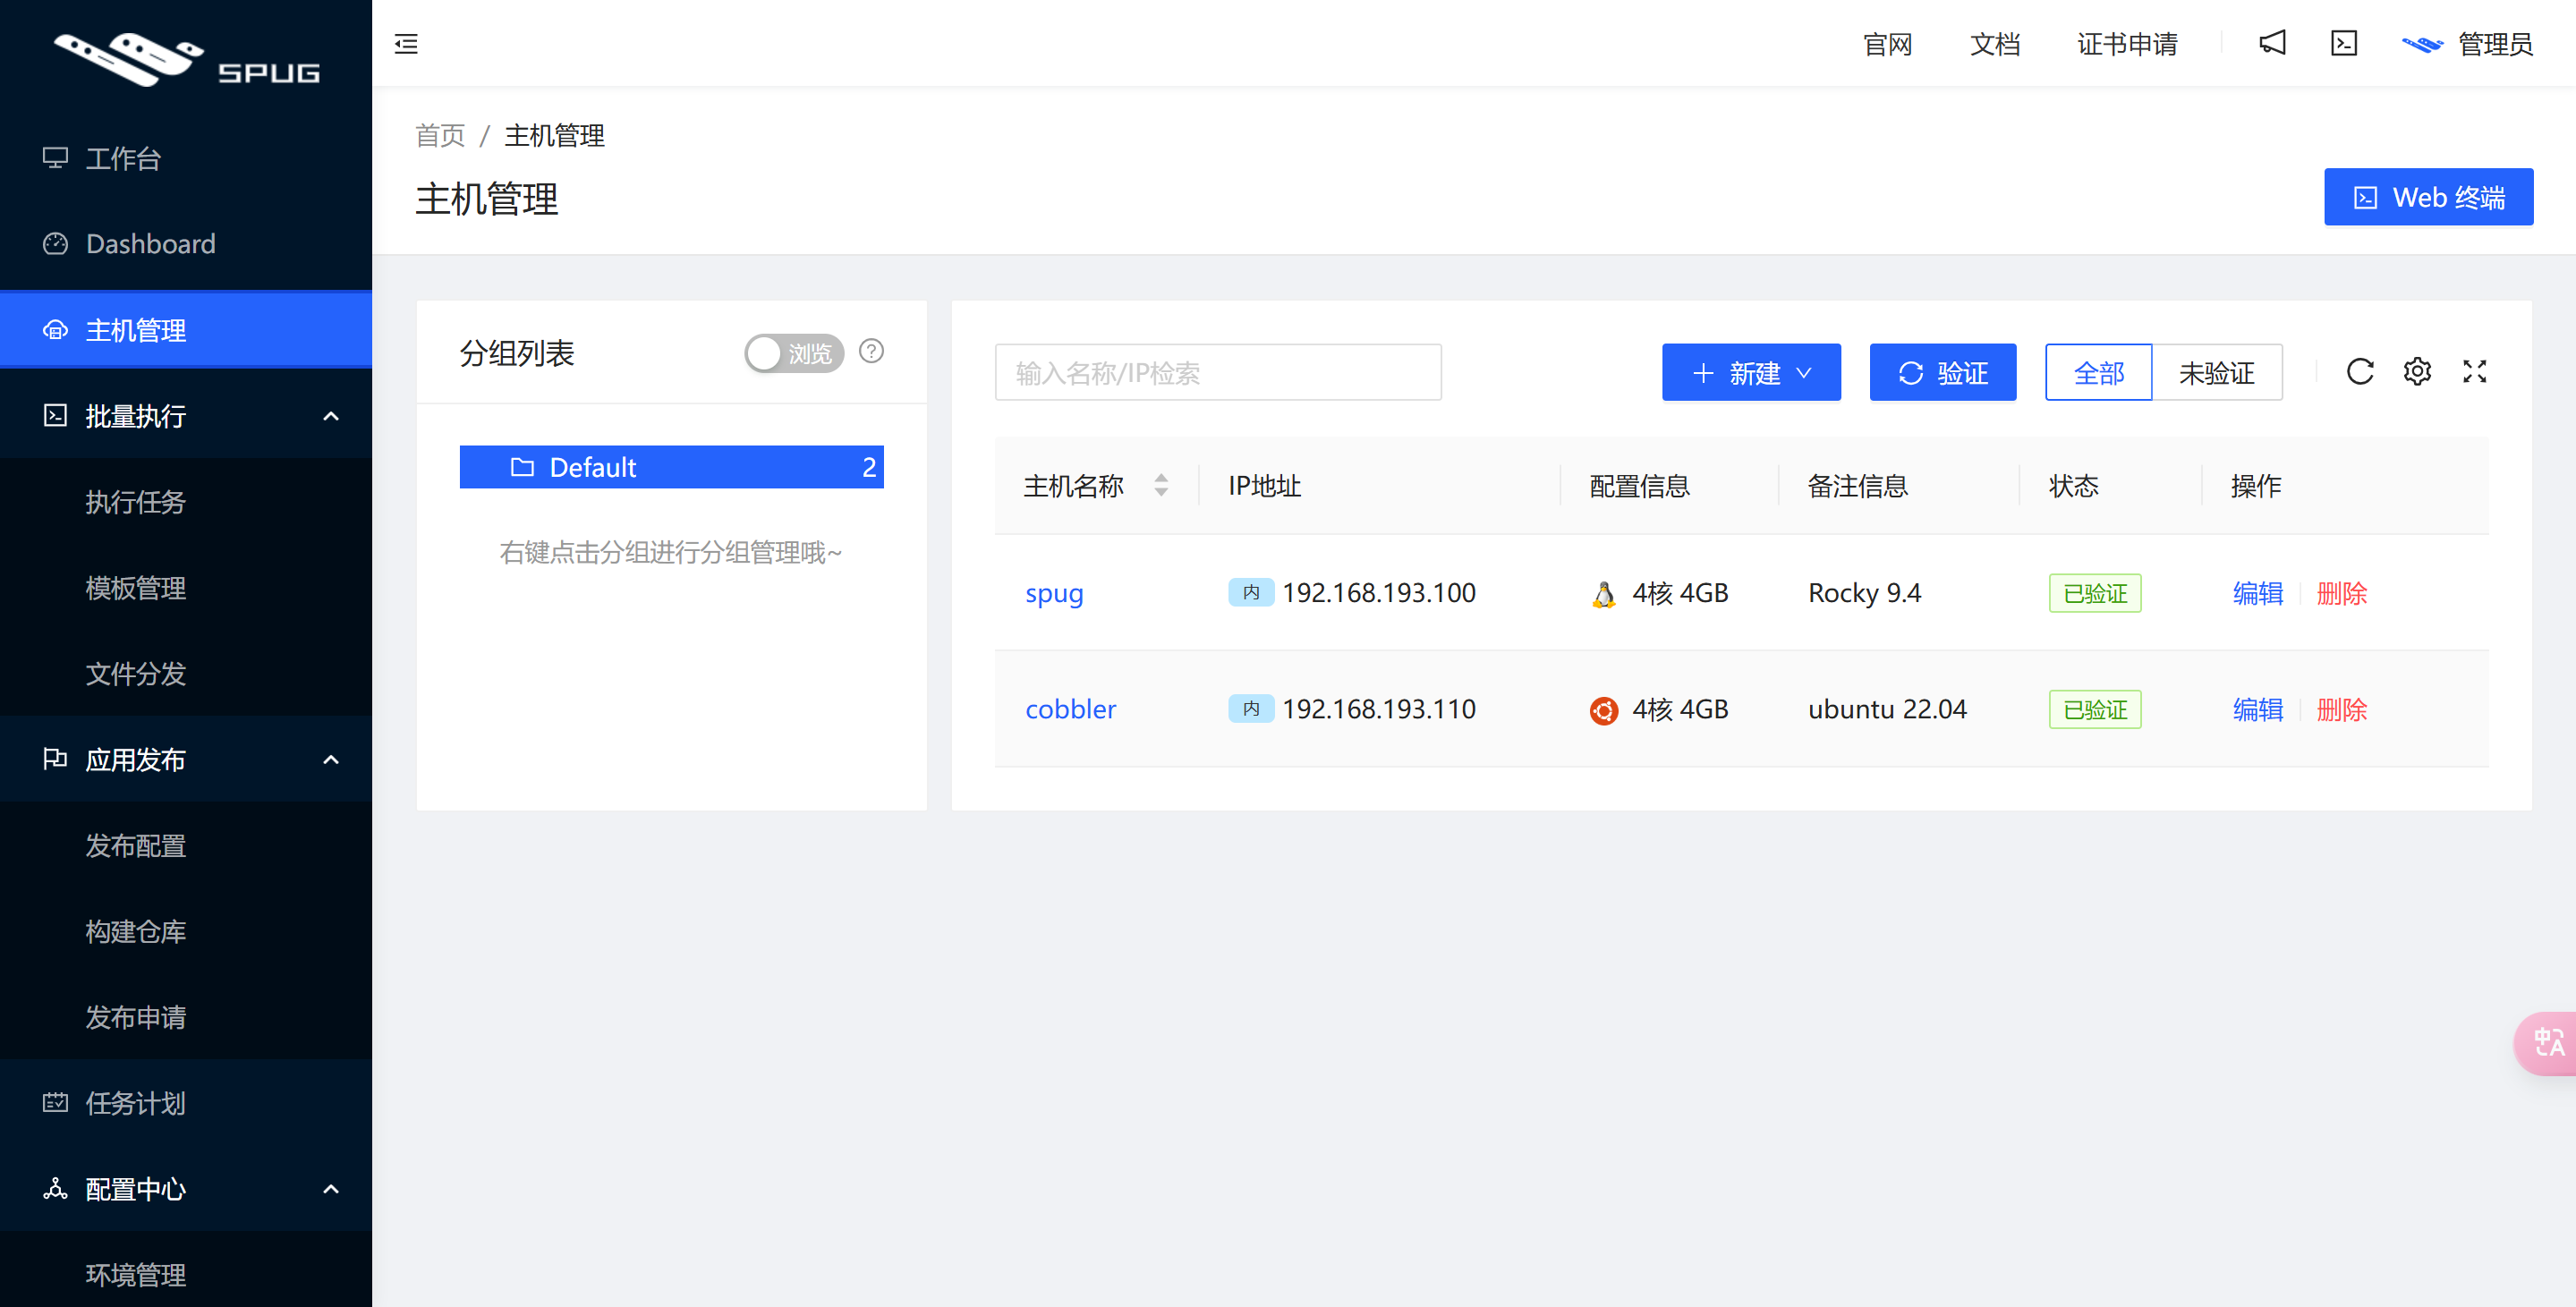Image resolution: width=2576 pixels, height=1307 pixels.
Task: Go to 首页 via breadcrumb
Action: pos(440,135)
